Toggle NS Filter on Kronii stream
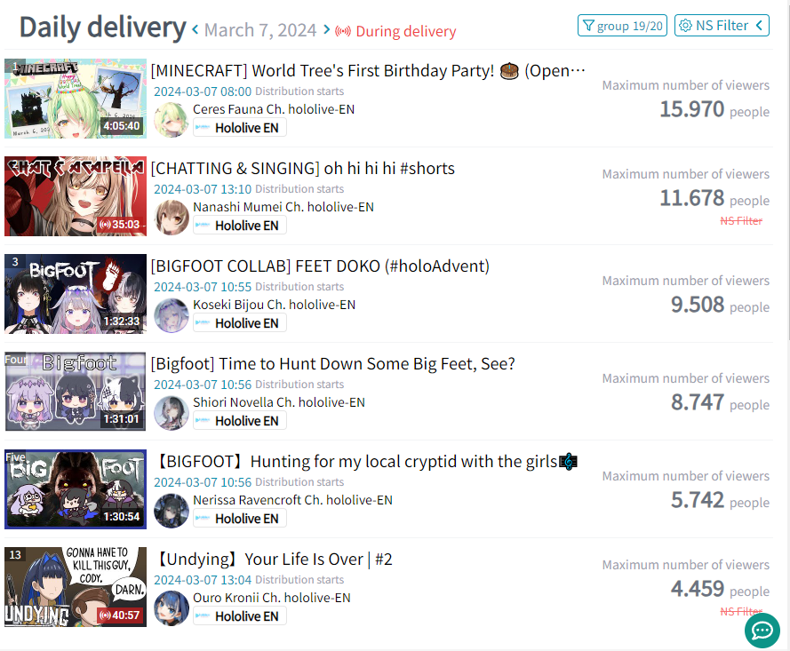Image resolution: width=790 pixels, height=651 pixels. coord(741,611)
